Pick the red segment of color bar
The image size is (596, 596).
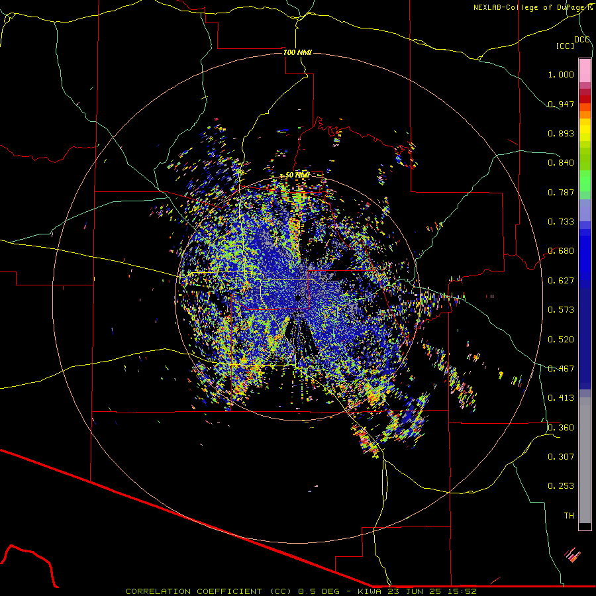click(x=585, y=99)
